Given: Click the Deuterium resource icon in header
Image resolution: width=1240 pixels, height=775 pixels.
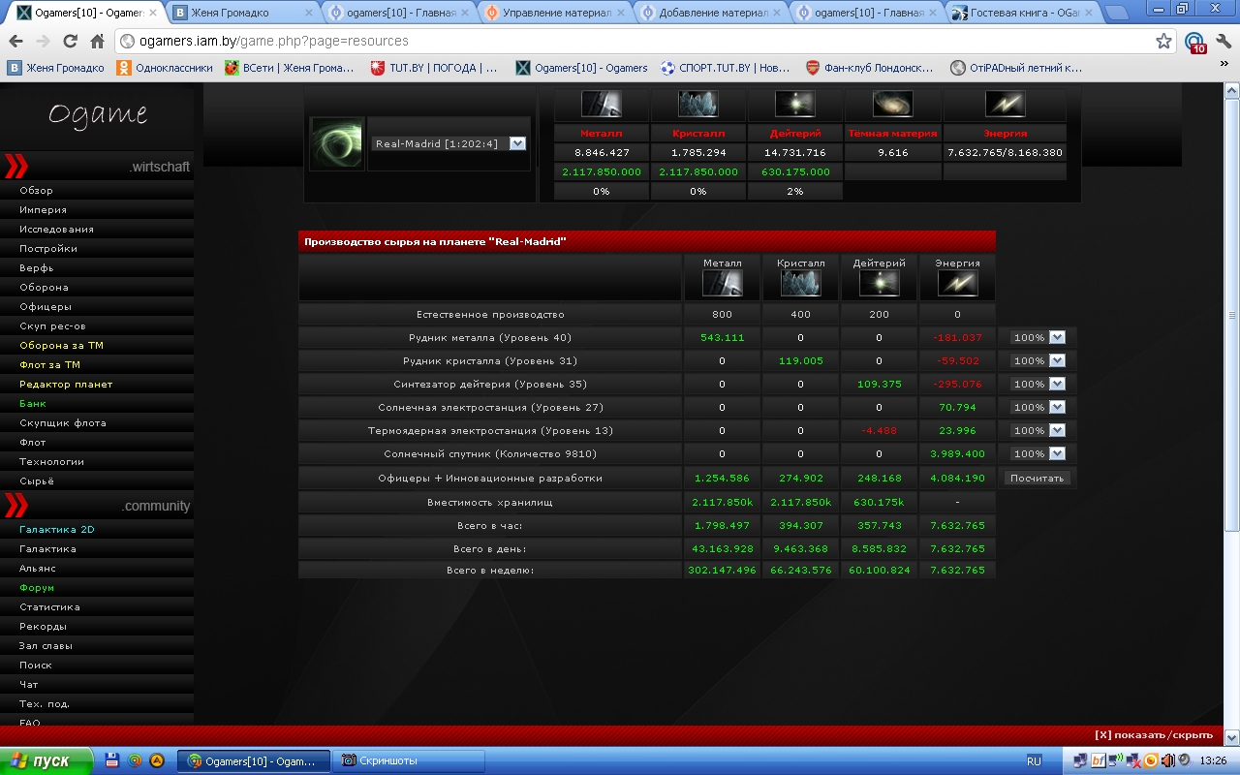Looking at the screenshot, I should (795, 104).
